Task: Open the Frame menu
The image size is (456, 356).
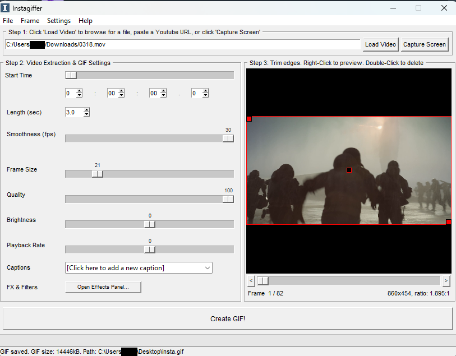Action: click(30, 21)
